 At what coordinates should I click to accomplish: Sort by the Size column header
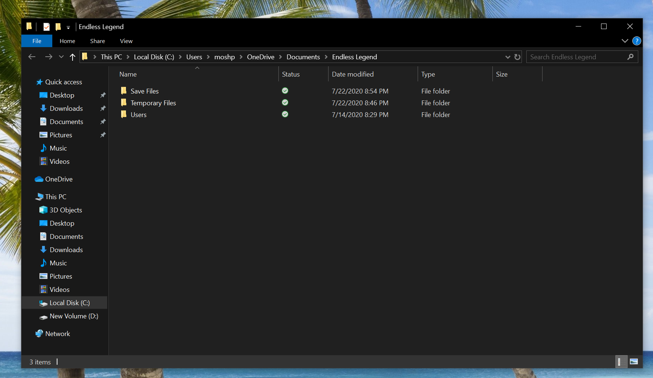click(517, 74)
